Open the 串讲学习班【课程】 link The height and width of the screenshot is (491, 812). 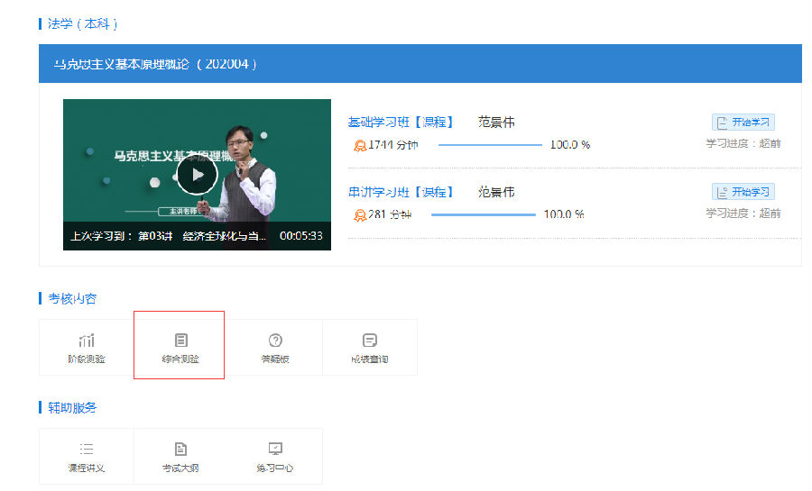pos(400,192)
